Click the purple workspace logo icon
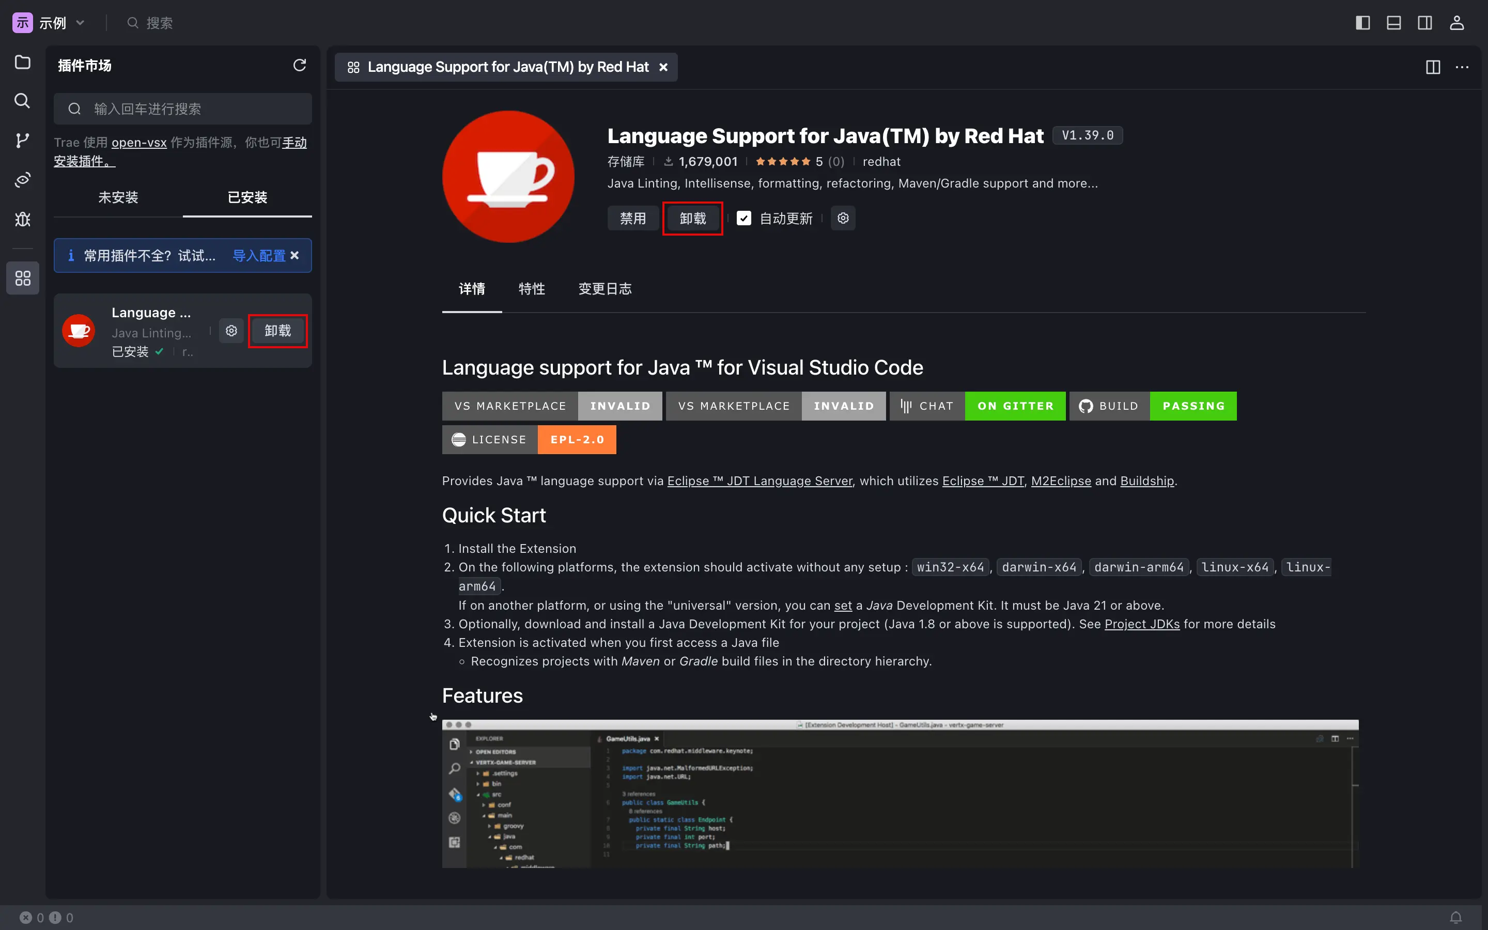Screen dimensions: 1488x930 point(22,23)
